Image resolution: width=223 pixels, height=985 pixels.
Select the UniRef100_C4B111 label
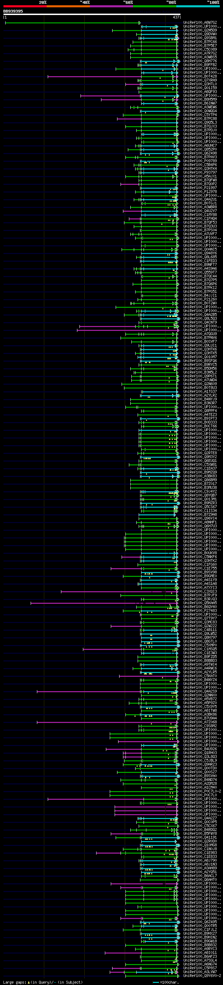point(200,630)
